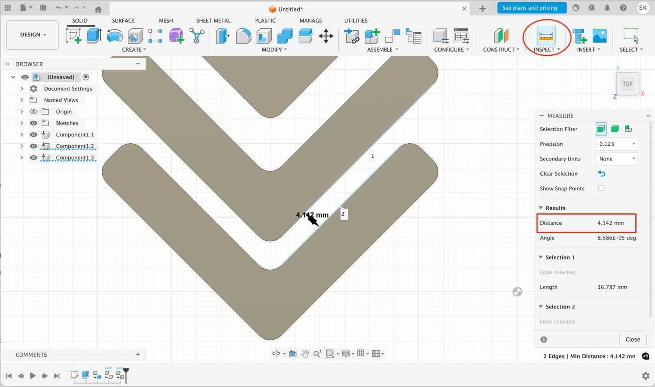Enable the Show Snap Points checkbox
The height and width of the screenshot is (387, 655).
601,188
